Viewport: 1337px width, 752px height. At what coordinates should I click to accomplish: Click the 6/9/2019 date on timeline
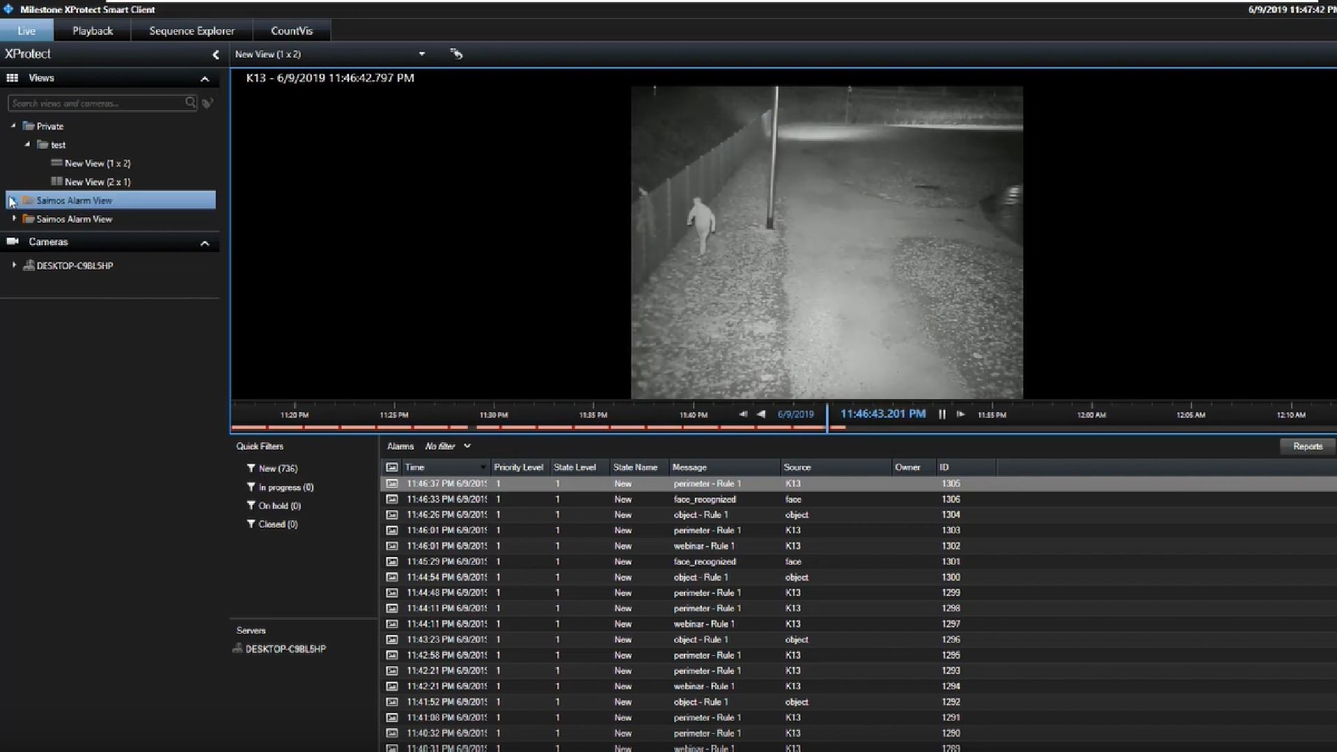[x=795, y=414]
